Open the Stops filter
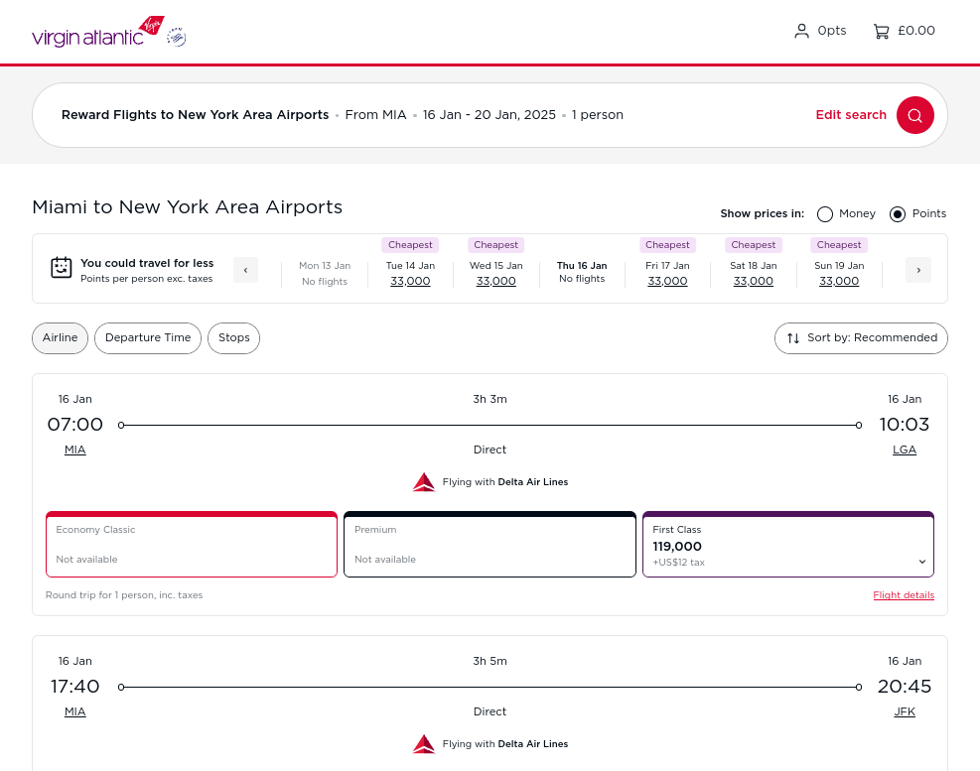Image resolution: width=980 pixels, height=771 pixels. [x=233, y=338]
